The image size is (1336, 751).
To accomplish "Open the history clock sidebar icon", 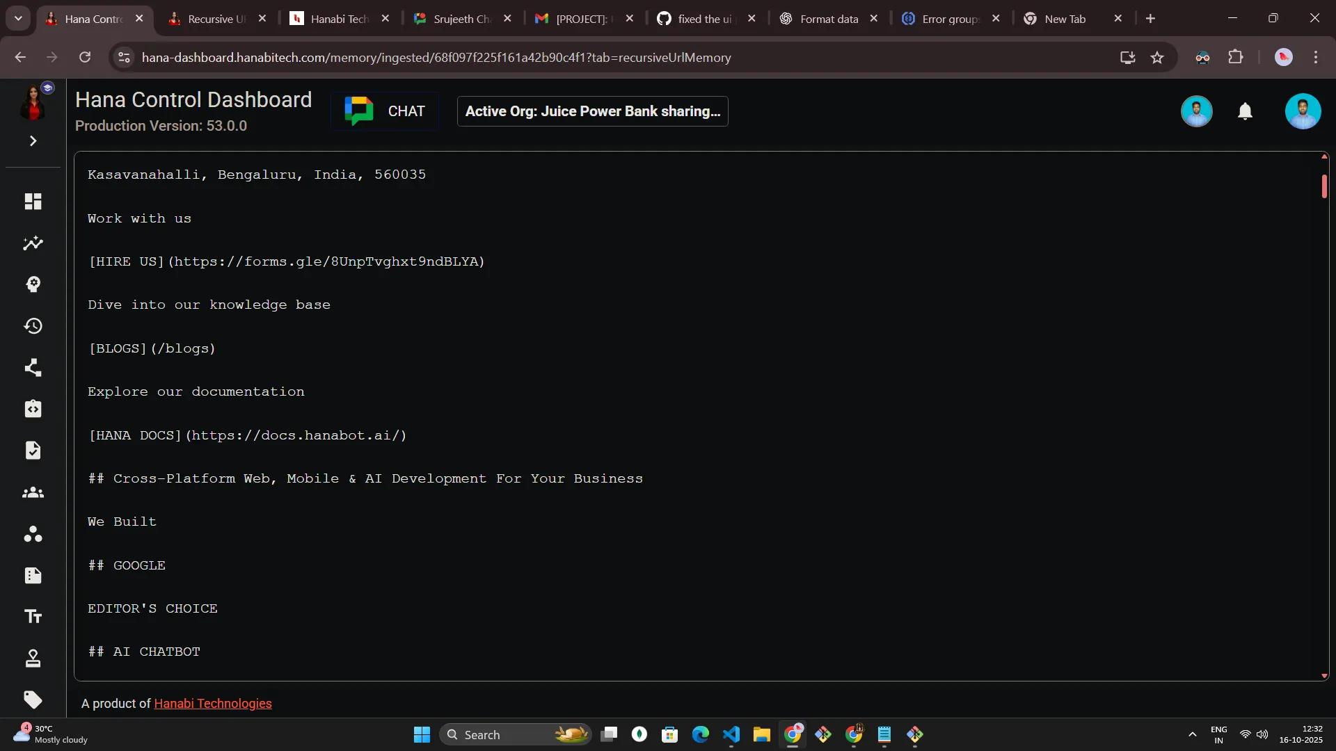I will pyautogui.click(x=33, y=325).
